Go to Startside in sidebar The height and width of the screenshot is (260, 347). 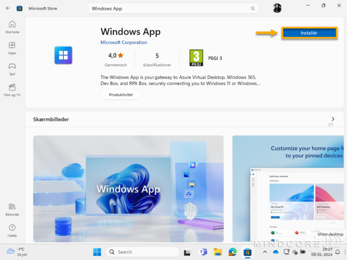click(12, 27)
